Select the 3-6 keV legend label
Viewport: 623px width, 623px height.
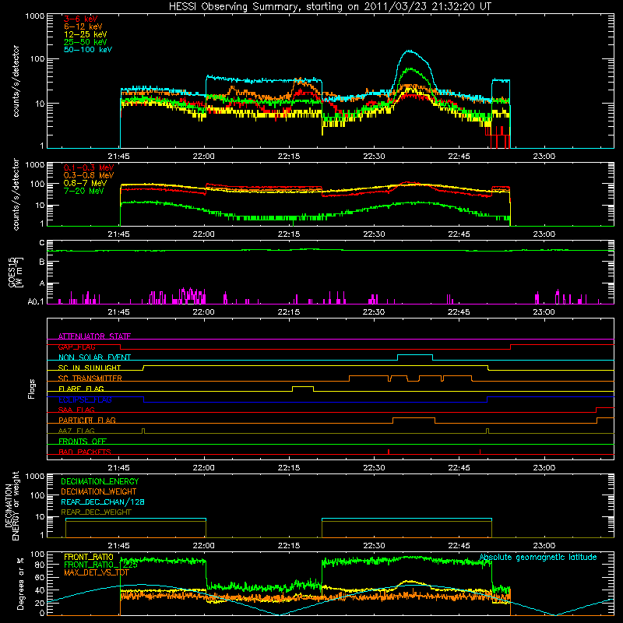click(x=80, y=19)
